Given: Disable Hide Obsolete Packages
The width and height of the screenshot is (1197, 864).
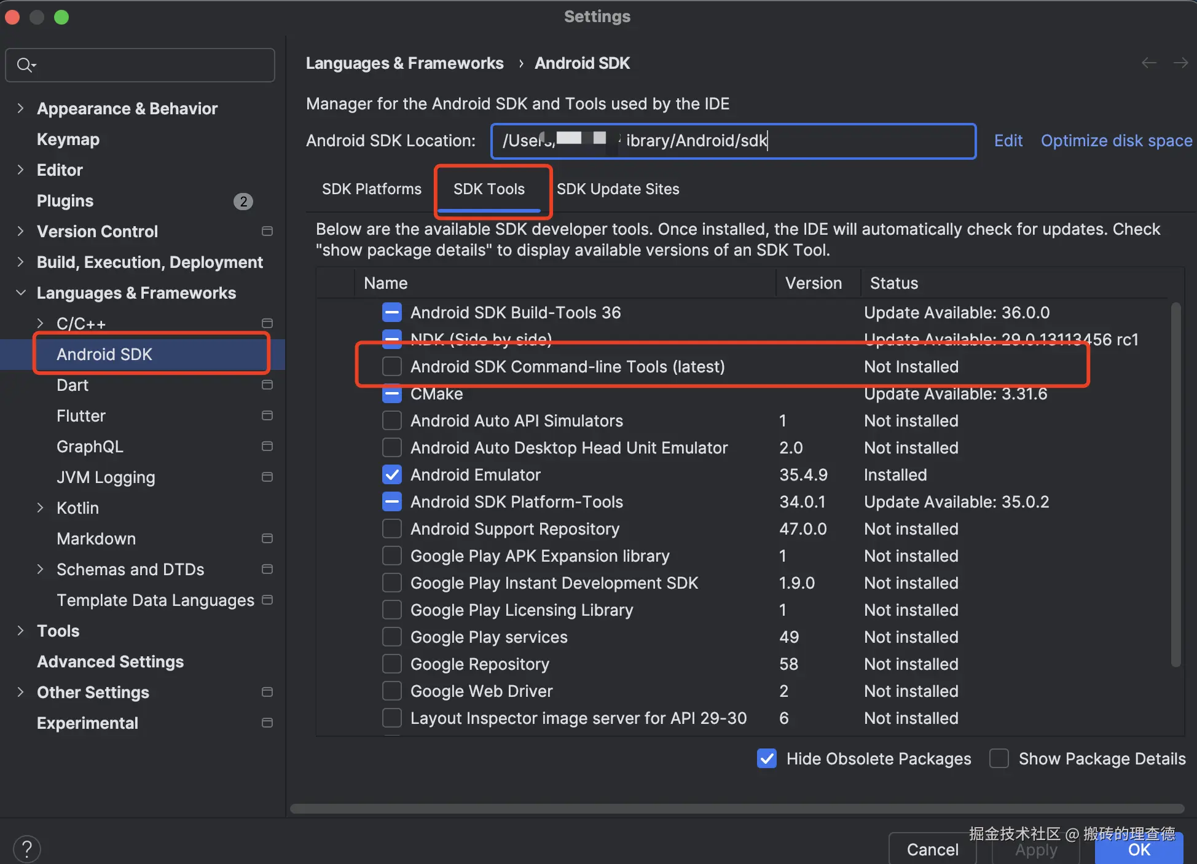Looking at the screenshot, I should coord(767,758).
